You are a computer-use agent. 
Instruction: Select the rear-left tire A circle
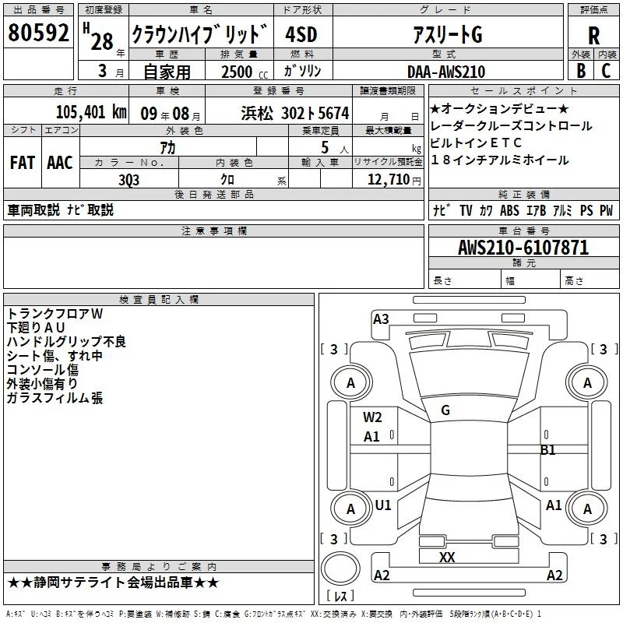pos(351,509)
